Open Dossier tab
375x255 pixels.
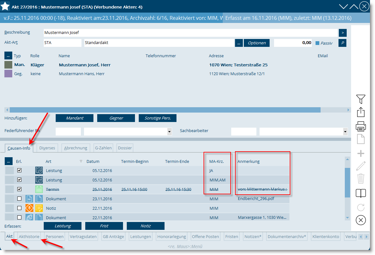[x=125, y=148]
